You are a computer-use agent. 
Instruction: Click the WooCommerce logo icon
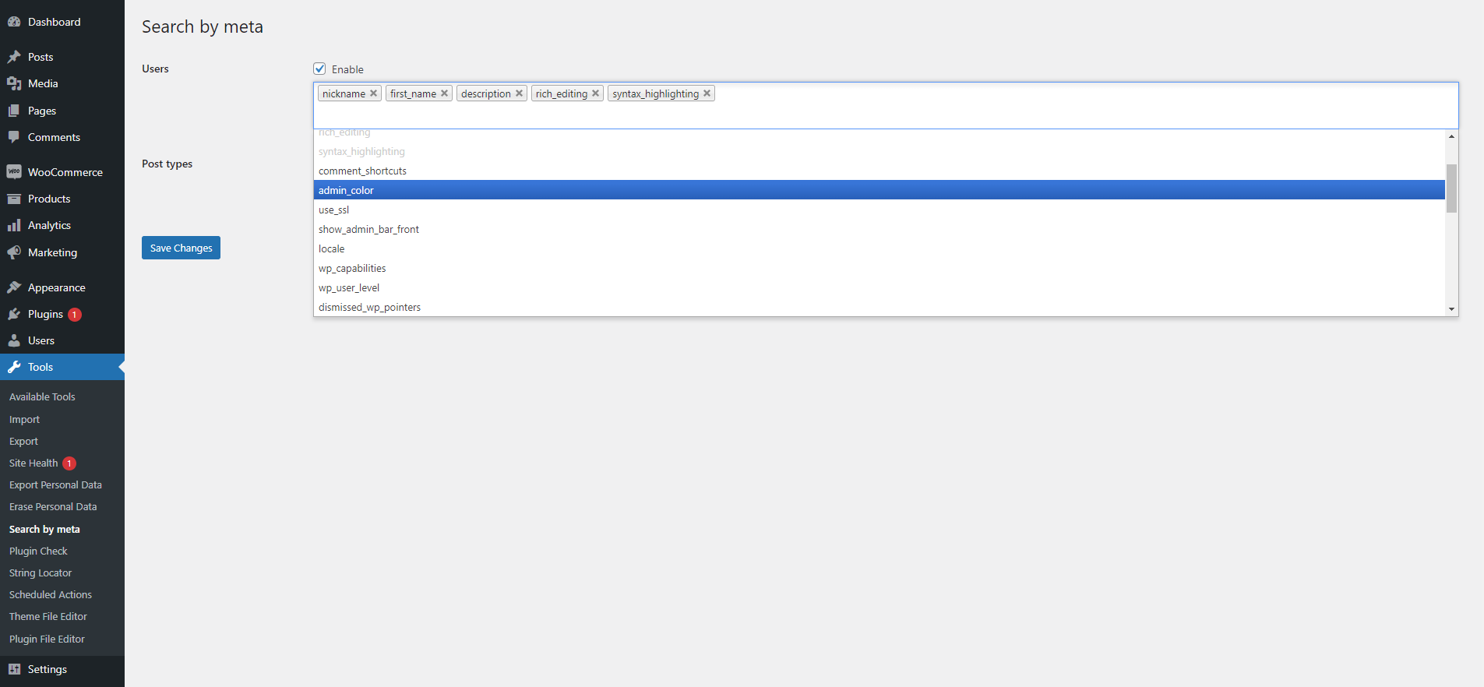point(14,172)
